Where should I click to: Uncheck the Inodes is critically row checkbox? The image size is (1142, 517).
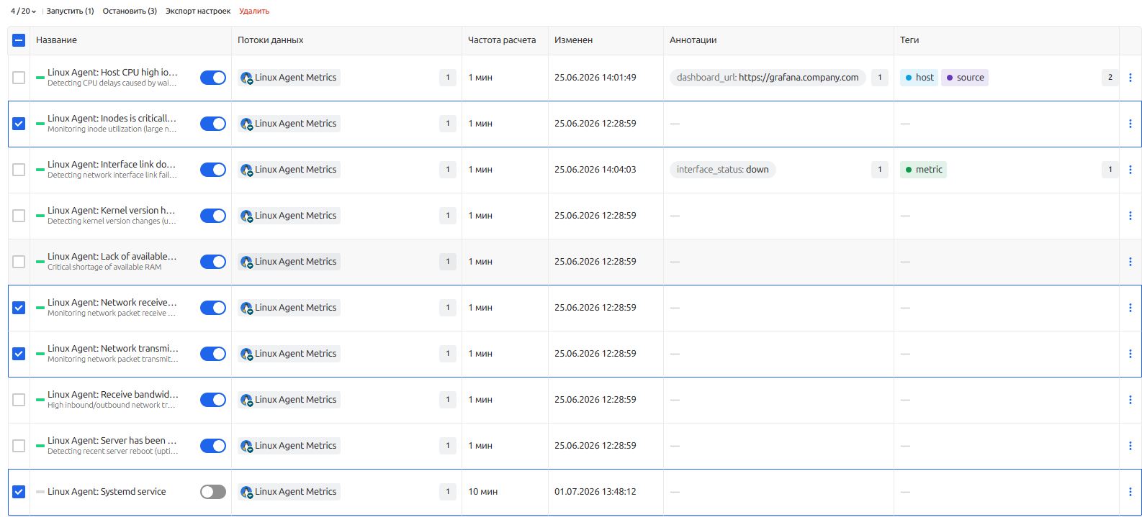19,124
